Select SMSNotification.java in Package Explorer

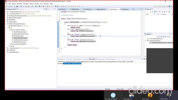20,42
